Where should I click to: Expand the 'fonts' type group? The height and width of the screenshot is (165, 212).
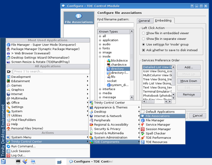coord(100,48)
